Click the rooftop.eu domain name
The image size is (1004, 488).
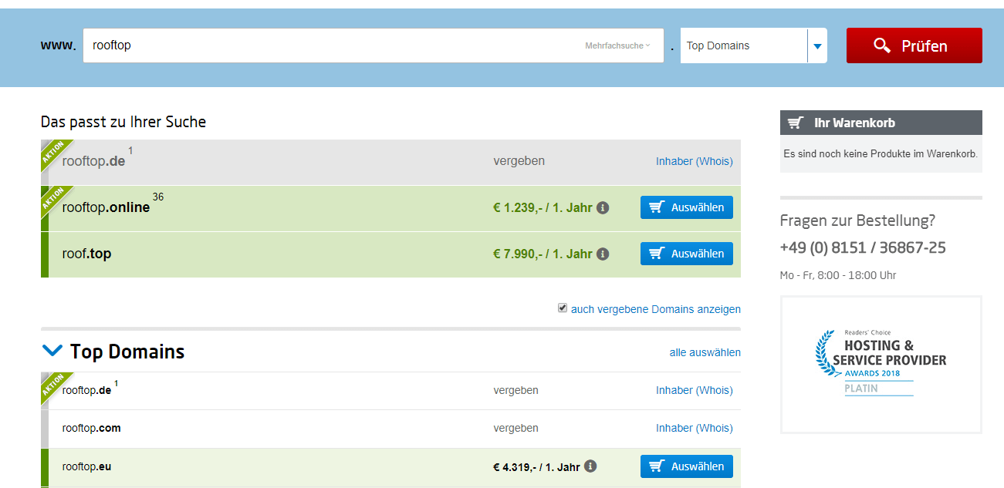(x=86, y=466)
